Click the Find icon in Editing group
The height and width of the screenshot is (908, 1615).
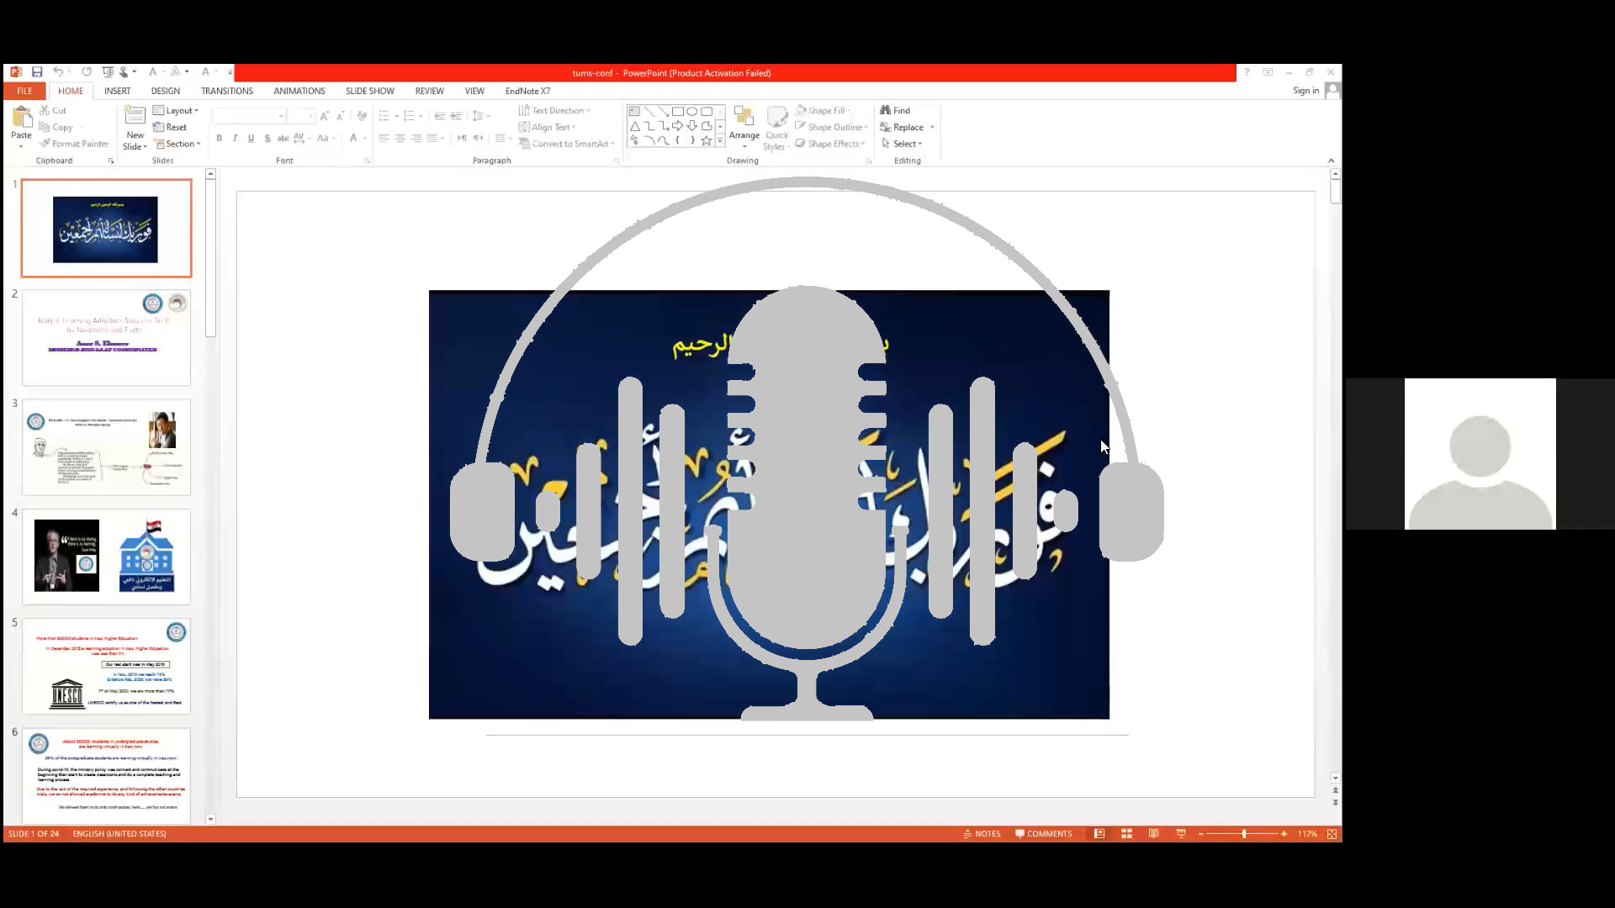coord(895,110)
